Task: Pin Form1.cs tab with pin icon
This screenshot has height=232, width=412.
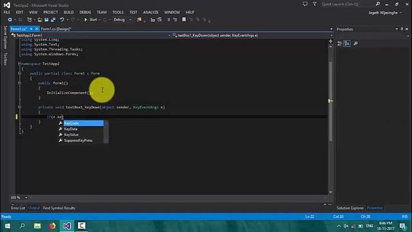Action: (x=31, y=29)
